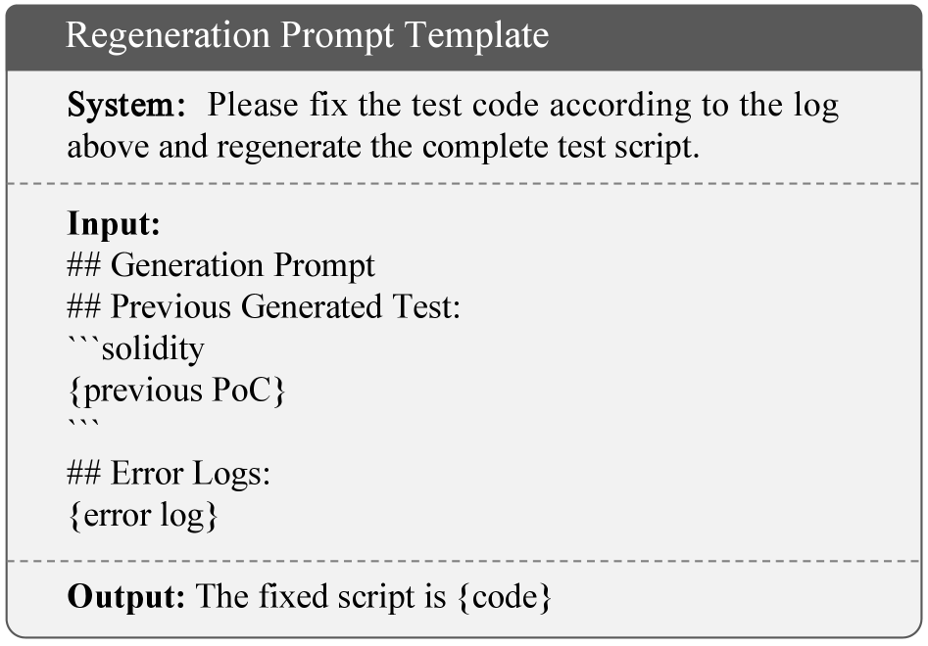Click the bold Input: label
Screen dimensions: 928x646
pyautogui.click(x=113, y=224)
